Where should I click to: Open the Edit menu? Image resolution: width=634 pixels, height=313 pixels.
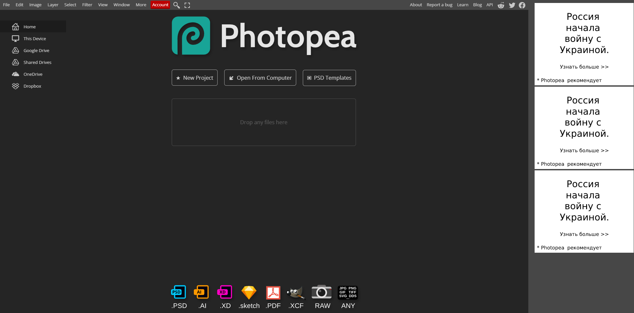tap(19, 5)
